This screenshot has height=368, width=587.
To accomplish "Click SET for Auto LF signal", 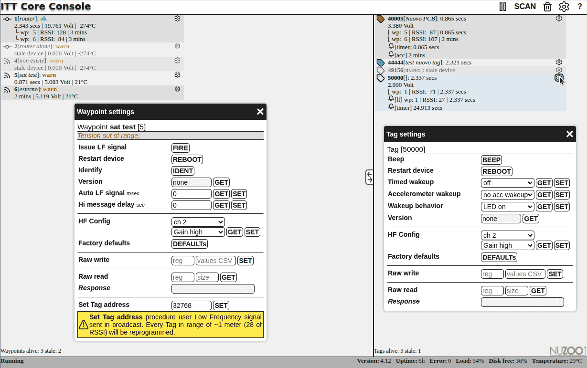I will (x=239, y=194).
